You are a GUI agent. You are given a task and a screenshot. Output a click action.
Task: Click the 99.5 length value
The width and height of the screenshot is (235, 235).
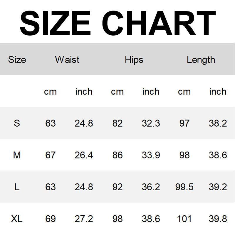pos(184,187)
